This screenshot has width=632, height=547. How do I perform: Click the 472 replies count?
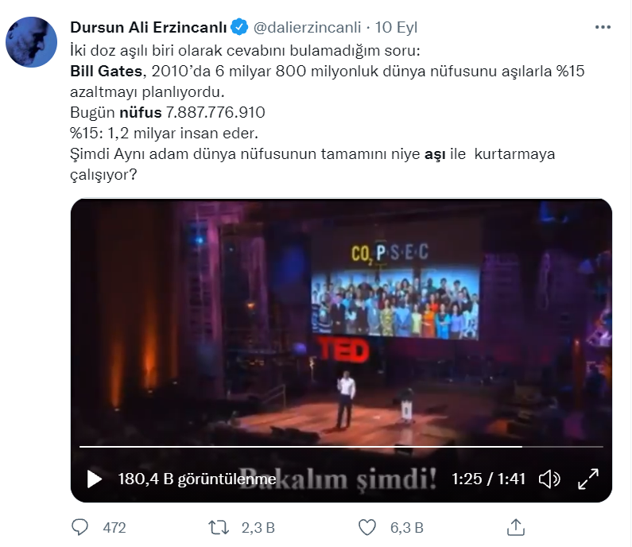click(114, 528)
